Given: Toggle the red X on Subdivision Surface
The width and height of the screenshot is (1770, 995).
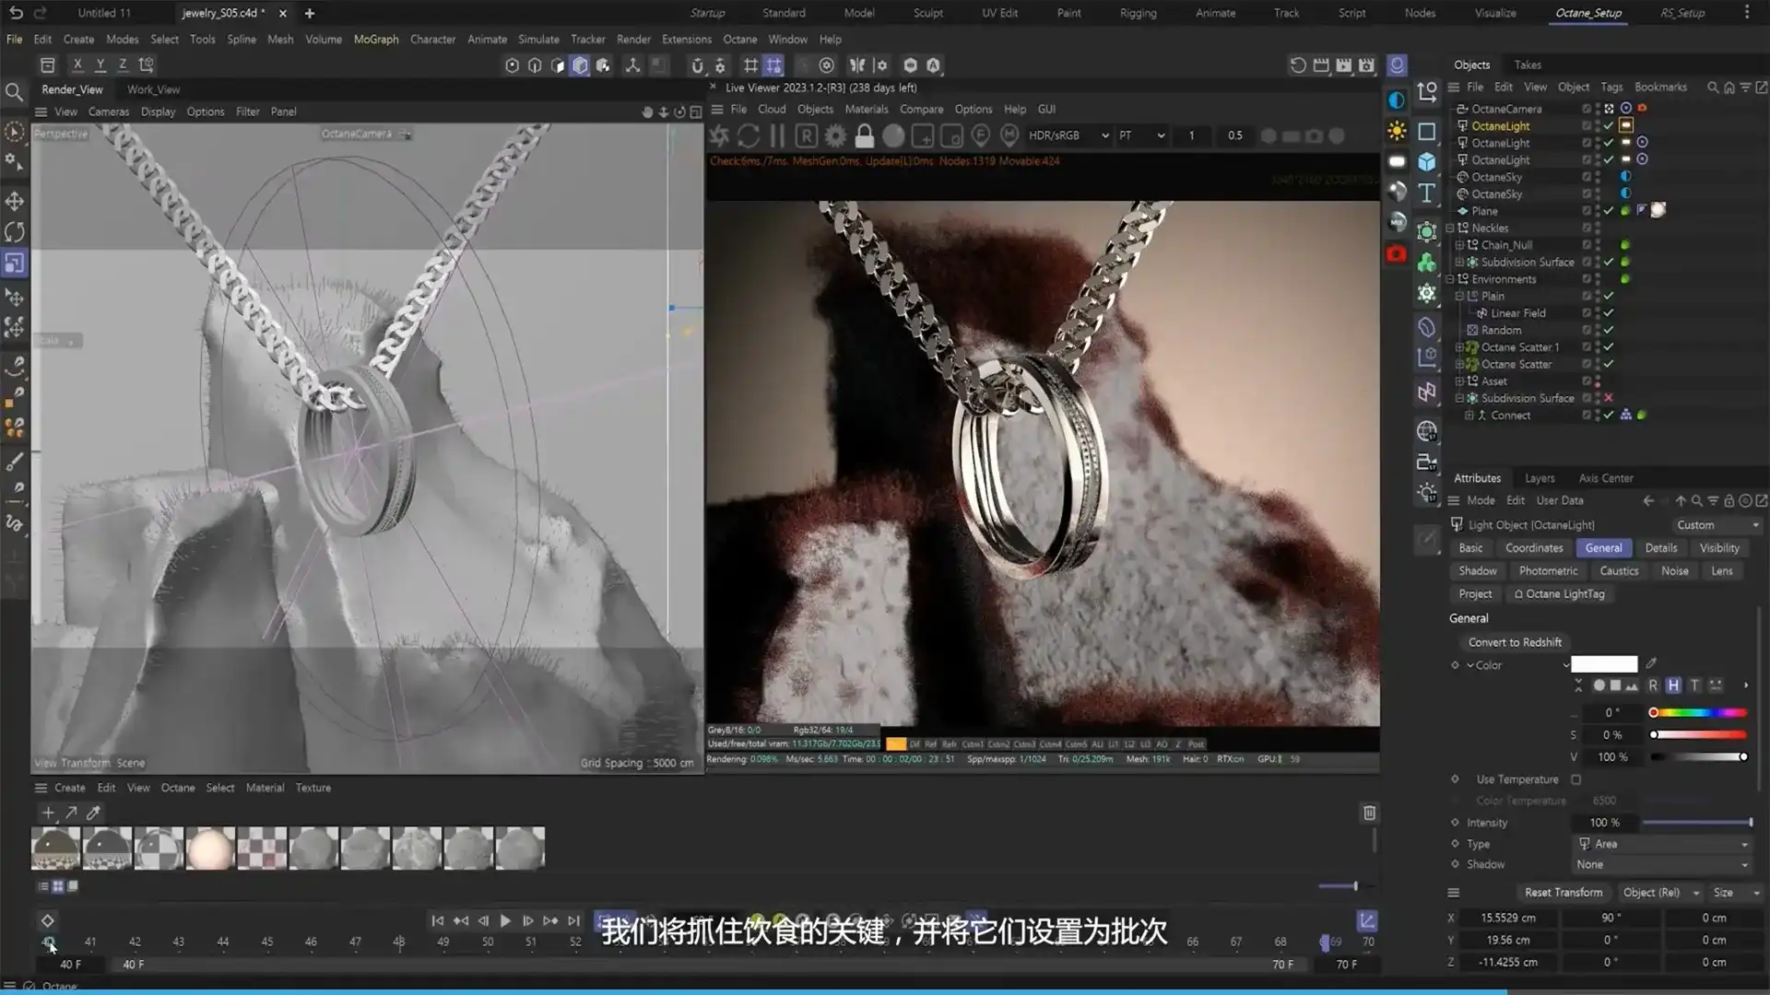Looking at the screenshot, I should [x=1610, y=398].
